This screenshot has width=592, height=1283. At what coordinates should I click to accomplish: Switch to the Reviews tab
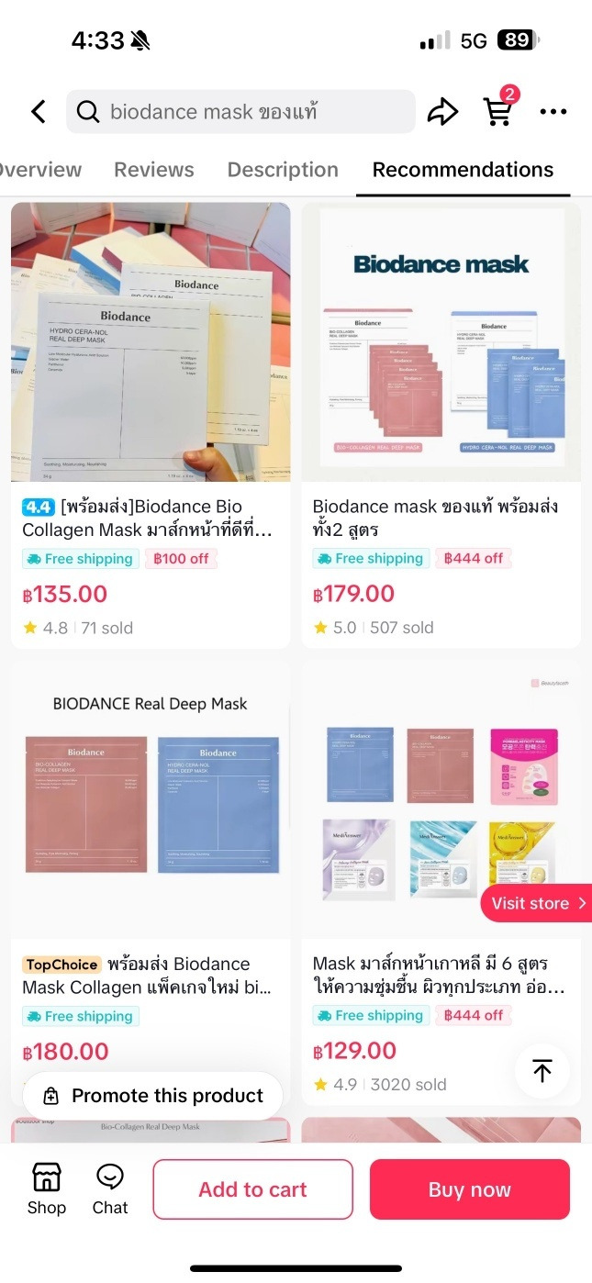154,170
